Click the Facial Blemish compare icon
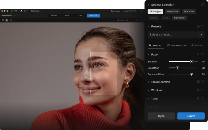This screenshot has width=208, height=130. click(x=198, y=82)
